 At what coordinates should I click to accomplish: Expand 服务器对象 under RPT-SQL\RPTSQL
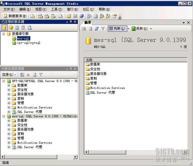tap(9, 94)
